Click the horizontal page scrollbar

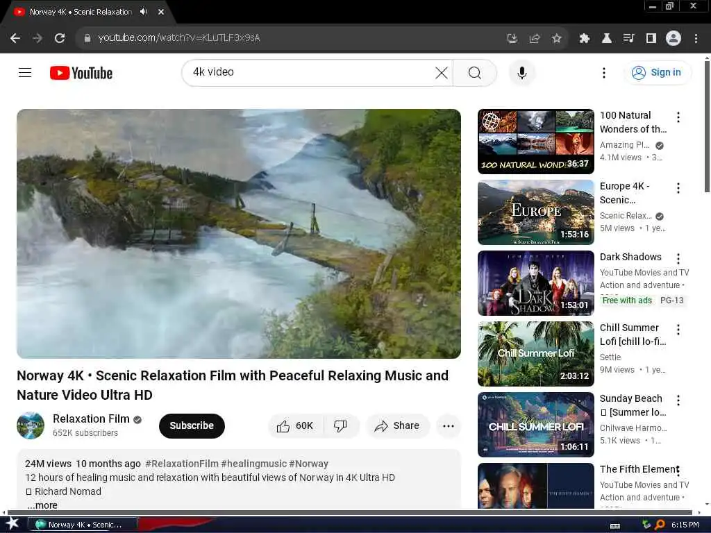coord(350,512)
